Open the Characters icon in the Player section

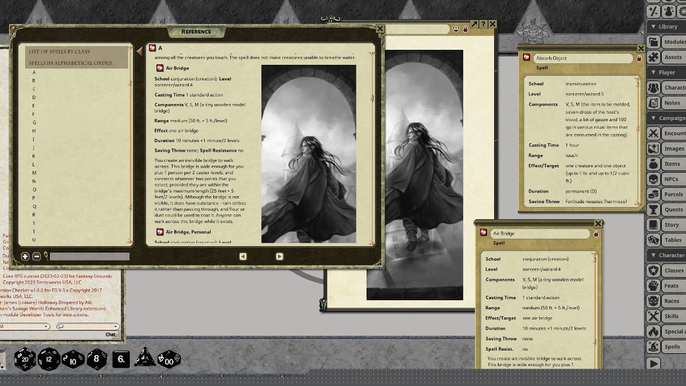point(653,87)
